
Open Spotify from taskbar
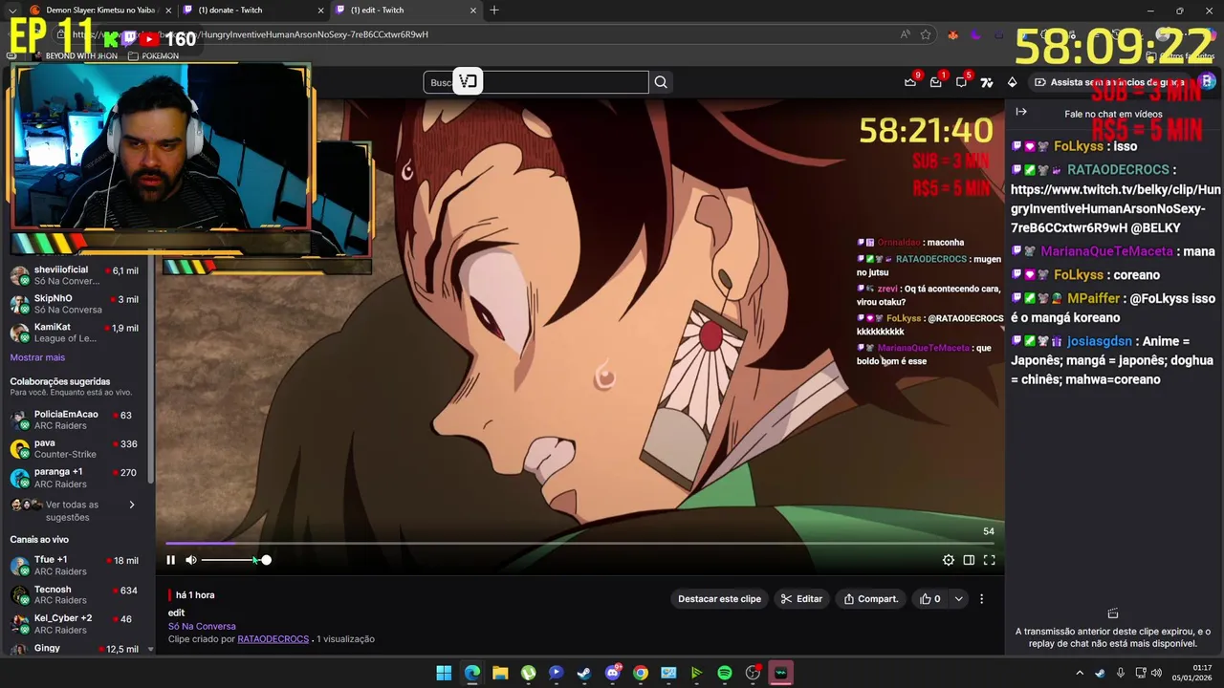pos(725,674)
